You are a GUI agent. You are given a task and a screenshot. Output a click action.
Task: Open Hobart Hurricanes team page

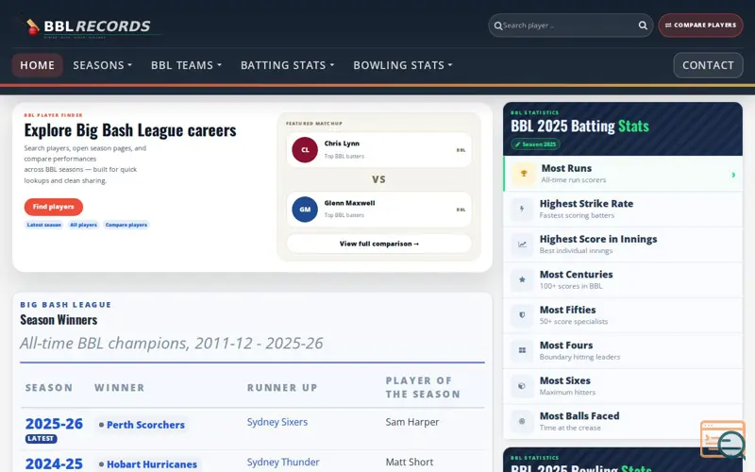[152, 464]
